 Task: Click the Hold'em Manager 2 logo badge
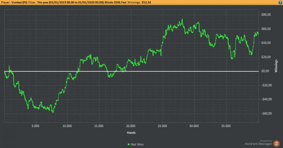(276, 144)
